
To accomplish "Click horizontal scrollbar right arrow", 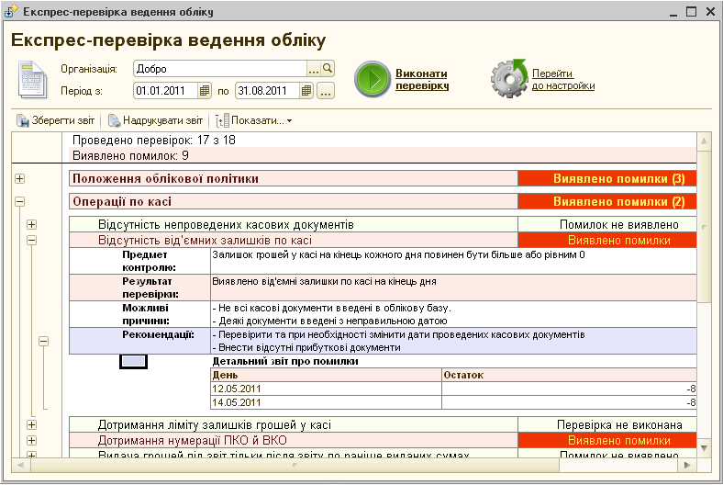I will (687, 465).
